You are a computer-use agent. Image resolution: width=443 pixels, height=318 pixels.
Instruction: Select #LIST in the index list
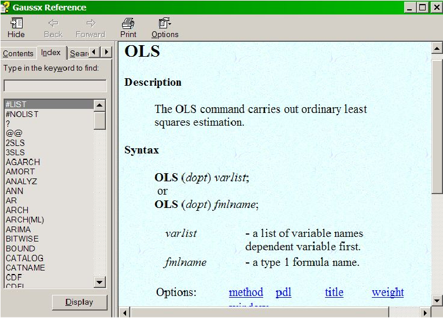(x=49, y=104)
